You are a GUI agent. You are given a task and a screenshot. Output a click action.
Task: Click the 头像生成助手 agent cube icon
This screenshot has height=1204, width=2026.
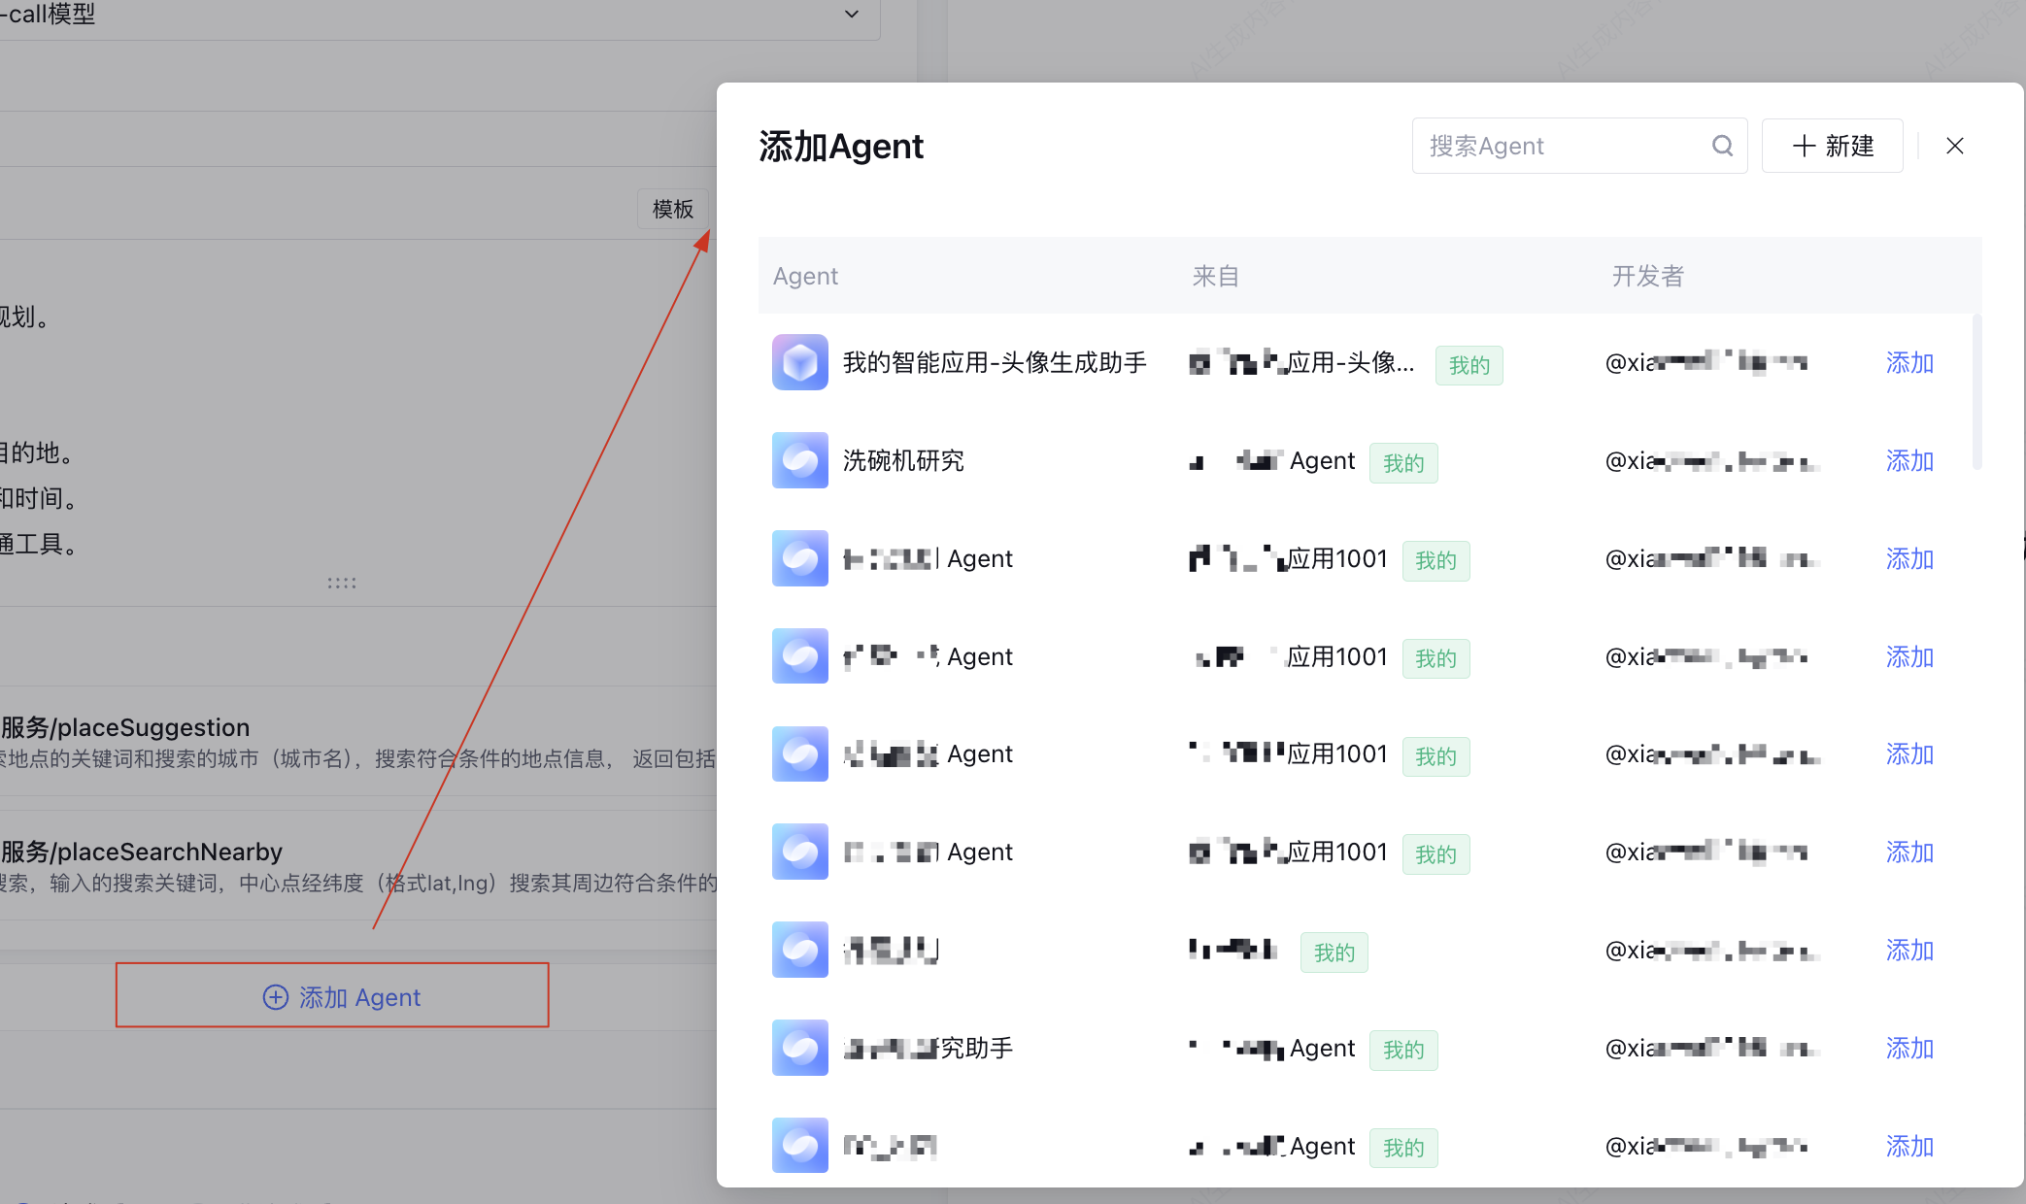pyautogui.click(x=800, y=363)
